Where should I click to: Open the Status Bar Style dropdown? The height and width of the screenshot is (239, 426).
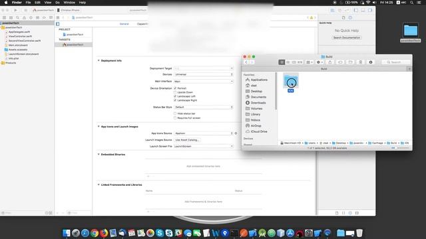point(203,107)
